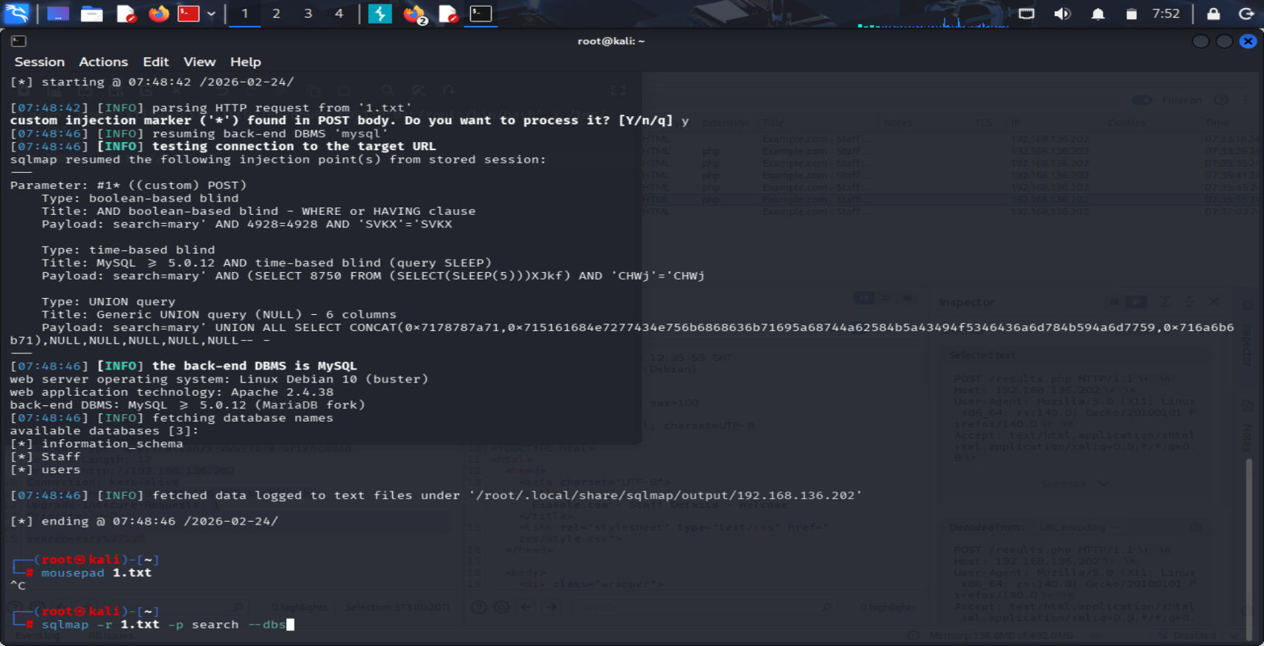Maximize the root@kali terminal window
1264x646 pixels.
(x=1224, y=41)
